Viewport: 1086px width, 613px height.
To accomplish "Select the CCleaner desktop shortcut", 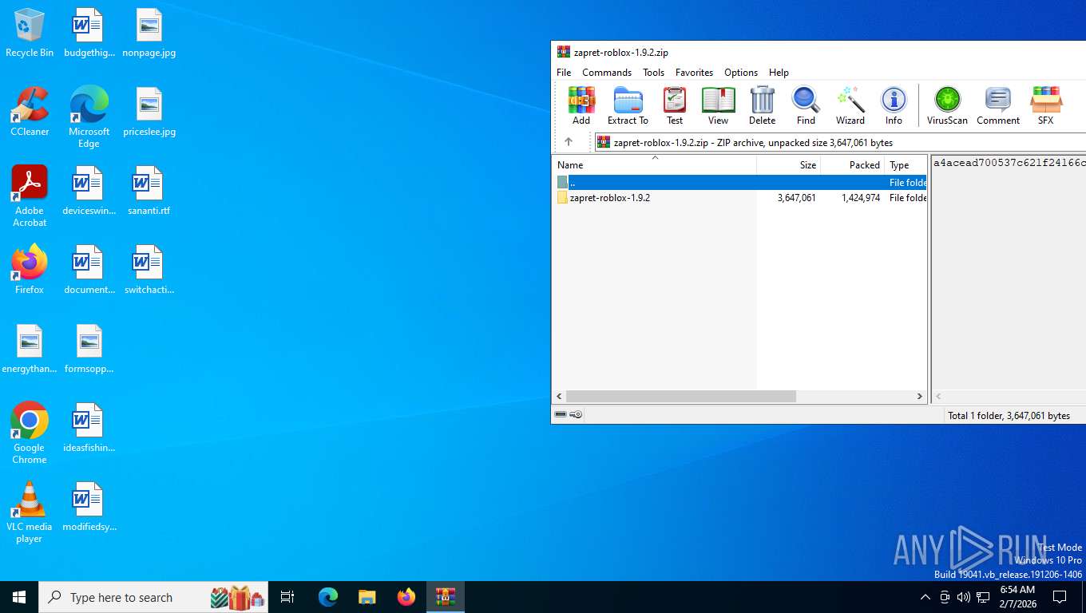I will [30, 112].
